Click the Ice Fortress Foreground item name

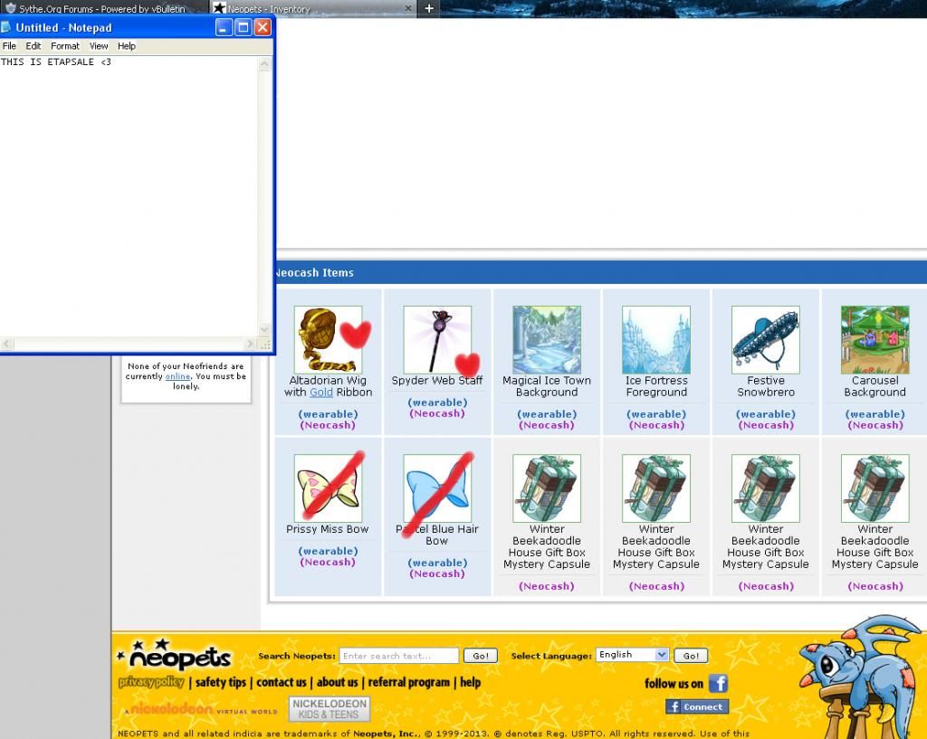656,386
